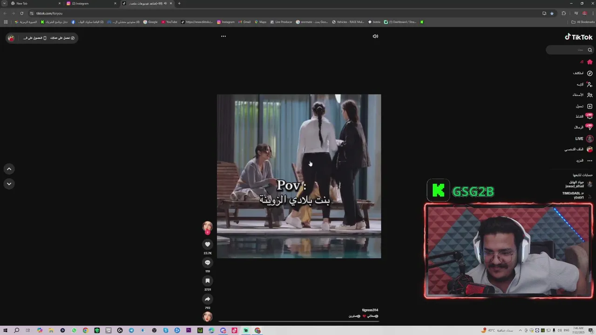Screen dimensions: 596x335
Task: Open Telegram from the taskbar
Action: pos(131,330)
